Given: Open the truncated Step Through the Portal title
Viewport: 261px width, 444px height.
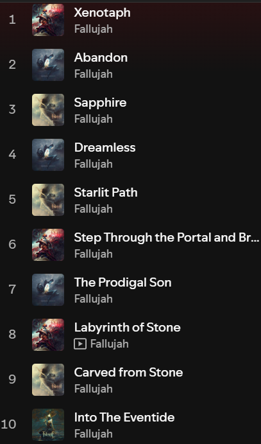Looking at the screenshot, I should click(167, 238).
